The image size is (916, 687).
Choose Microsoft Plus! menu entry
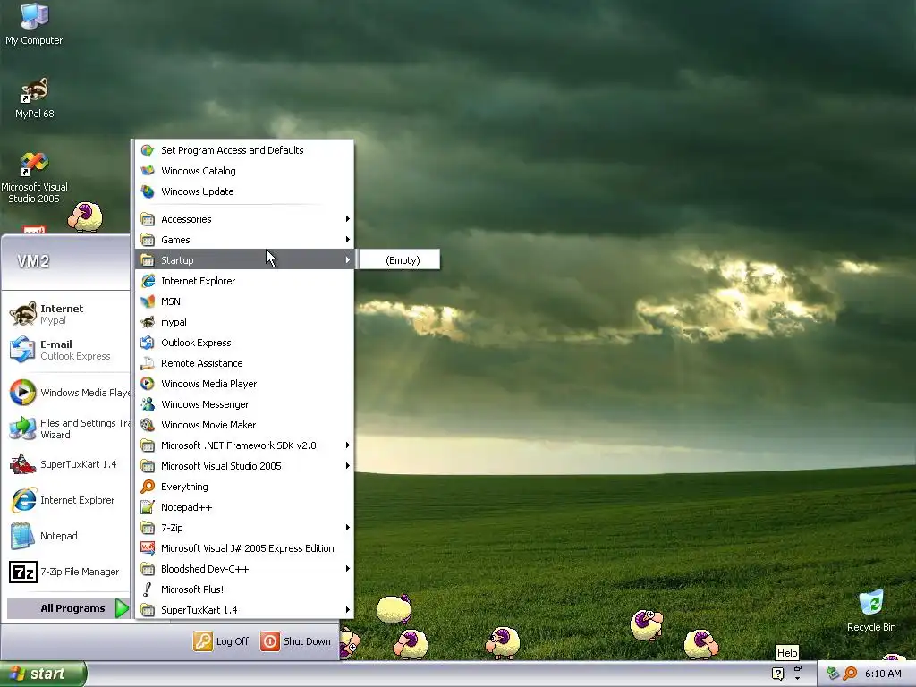point(244,589)
